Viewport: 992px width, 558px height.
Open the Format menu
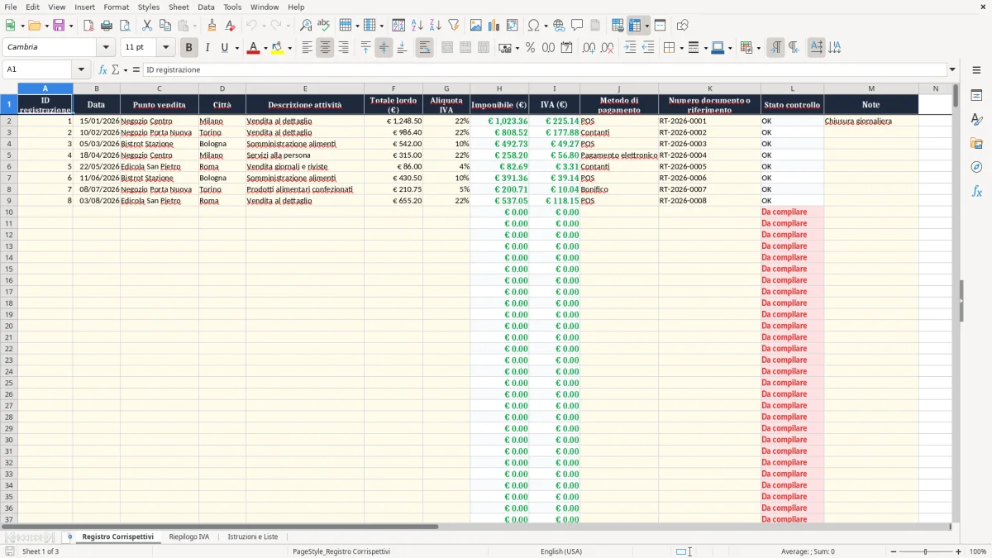117,7
